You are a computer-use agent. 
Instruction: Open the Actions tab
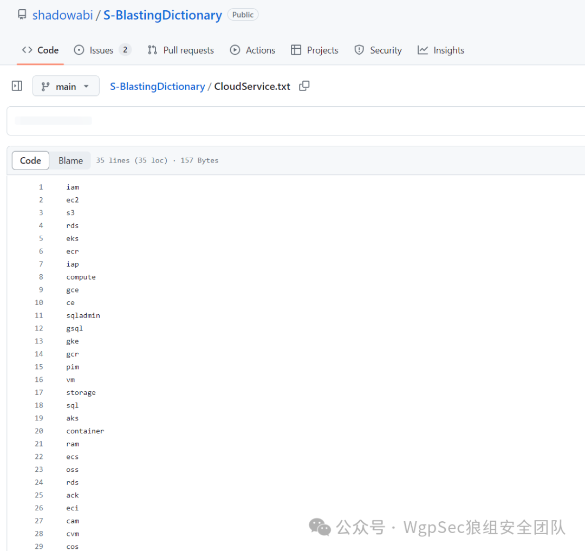[253, 50]
